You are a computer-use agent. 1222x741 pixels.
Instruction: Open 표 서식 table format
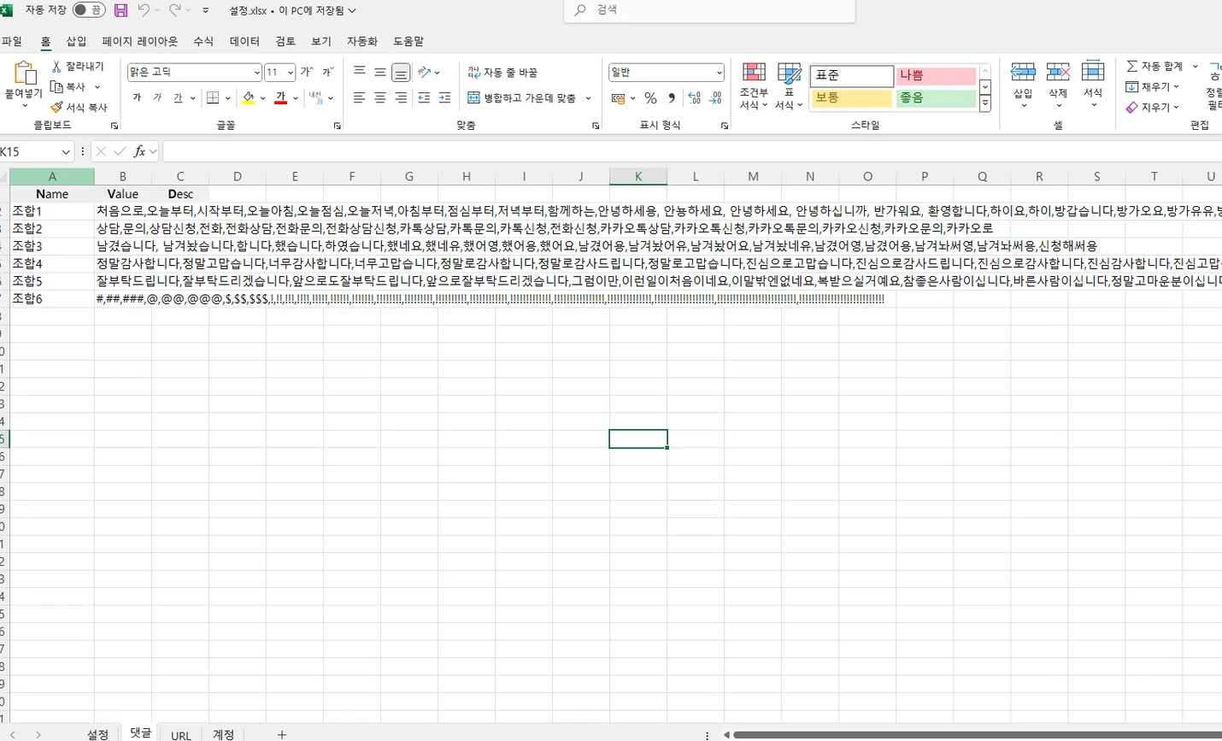pos(789,85)
